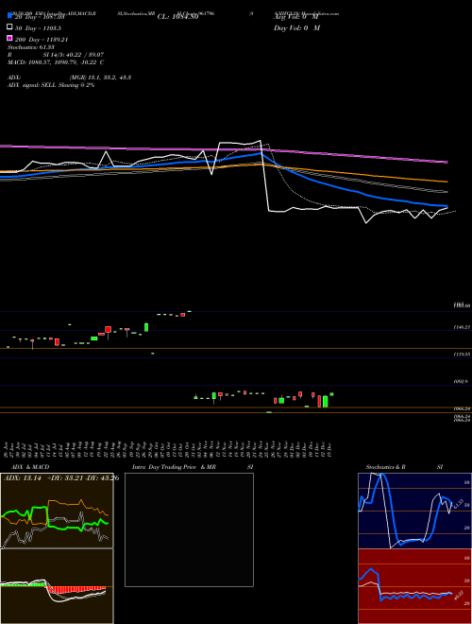
Task: Click the 'Day Vol: 0 M' label
Action: [x=296, y=27]
